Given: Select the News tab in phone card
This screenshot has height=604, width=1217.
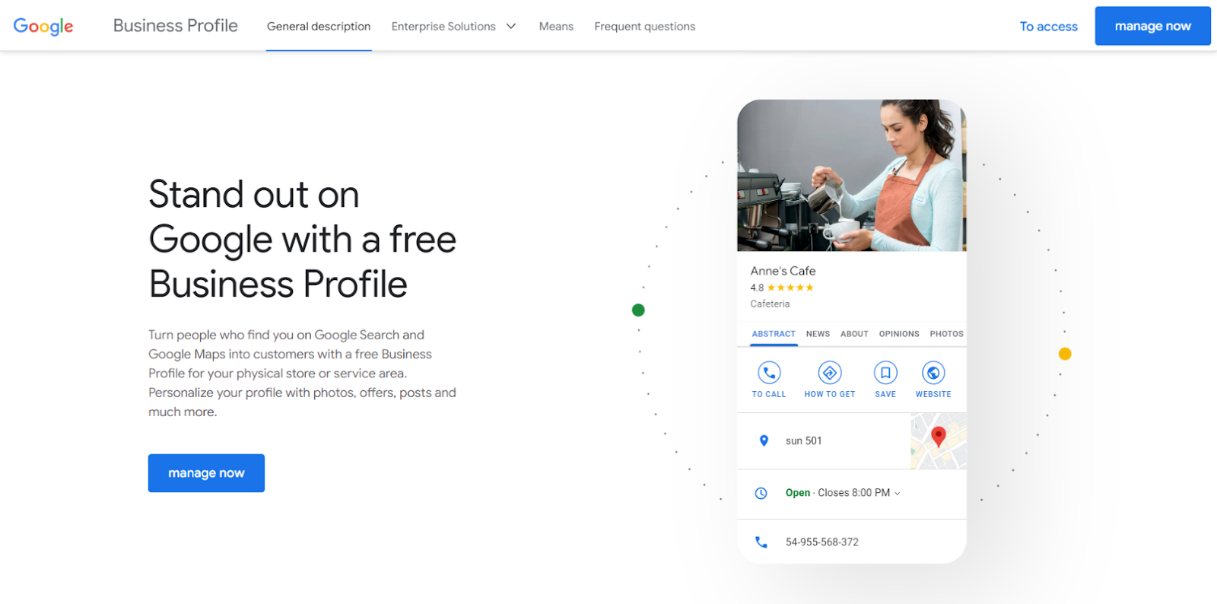Looking at the screenshot, I should point(818,334).
